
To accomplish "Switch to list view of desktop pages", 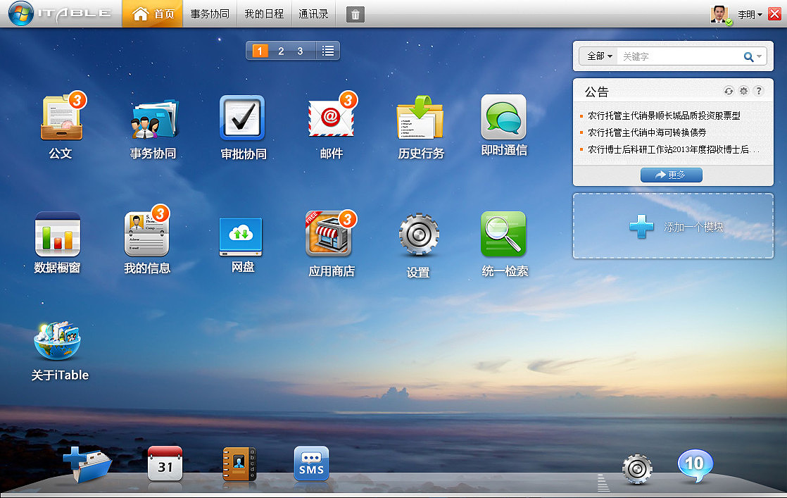I will click(328, 51).
